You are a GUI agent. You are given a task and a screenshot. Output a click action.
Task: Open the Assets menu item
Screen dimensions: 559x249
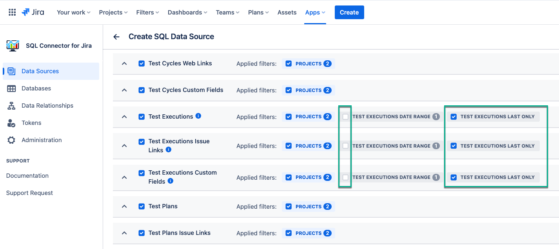[287, 13]
